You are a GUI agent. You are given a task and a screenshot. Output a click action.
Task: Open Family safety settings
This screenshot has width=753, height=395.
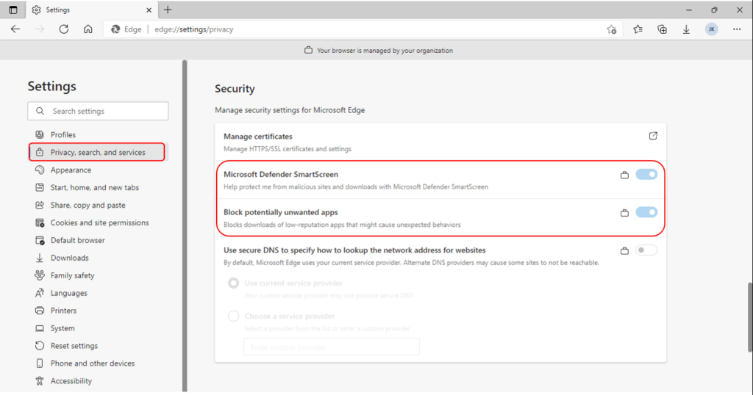coord(96,275)
